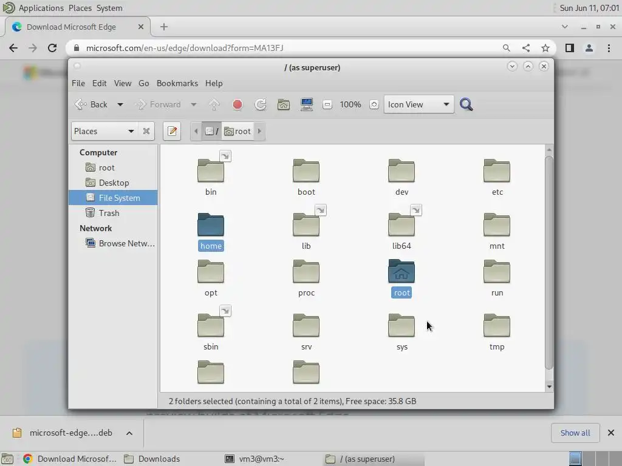
Task: Click scrollbar down arrow in file view
Action: point(549,387)
